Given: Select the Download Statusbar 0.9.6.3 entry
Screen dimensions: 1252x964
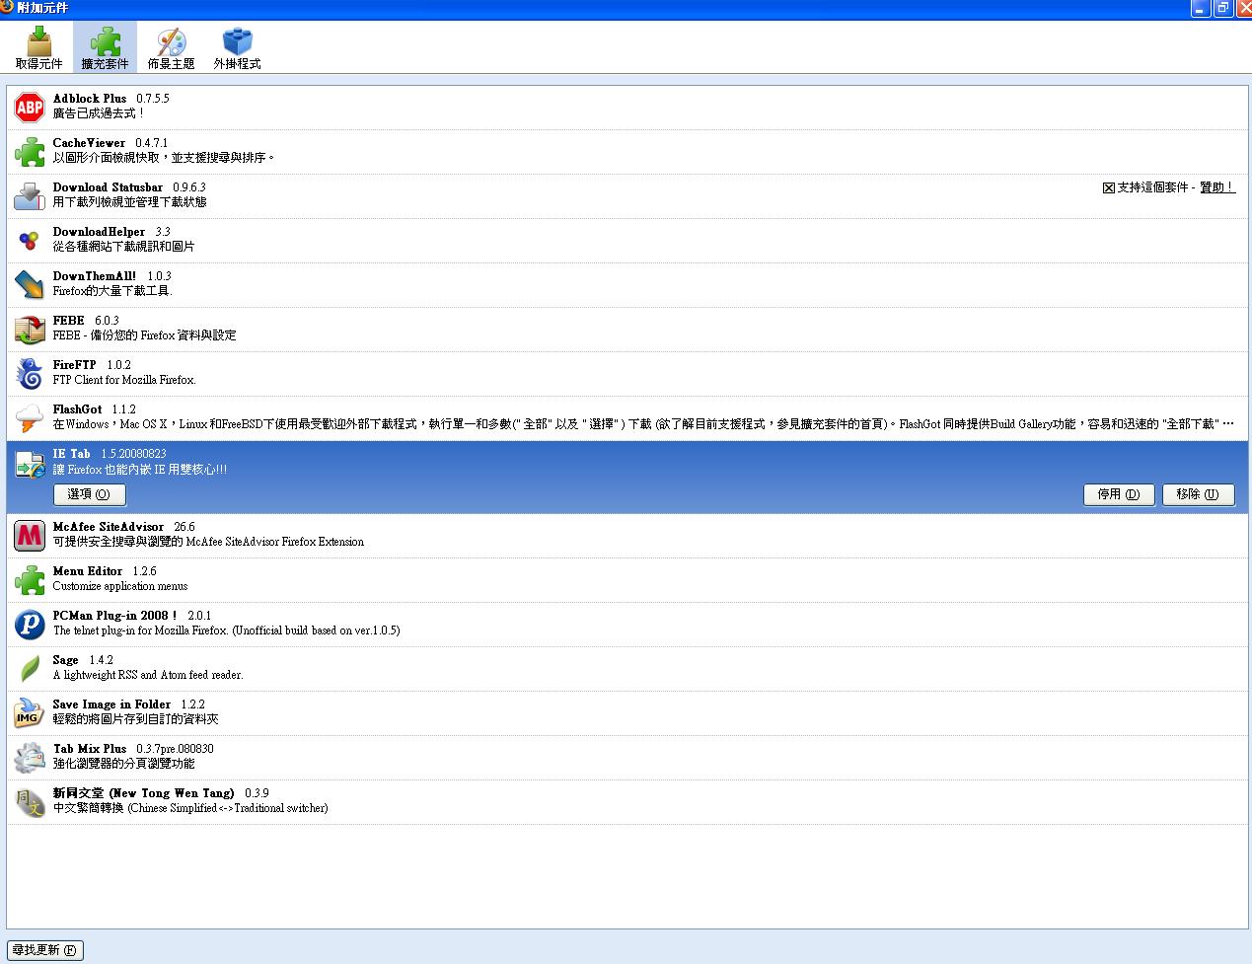Looking at the screenshot, I should [627, 196].
